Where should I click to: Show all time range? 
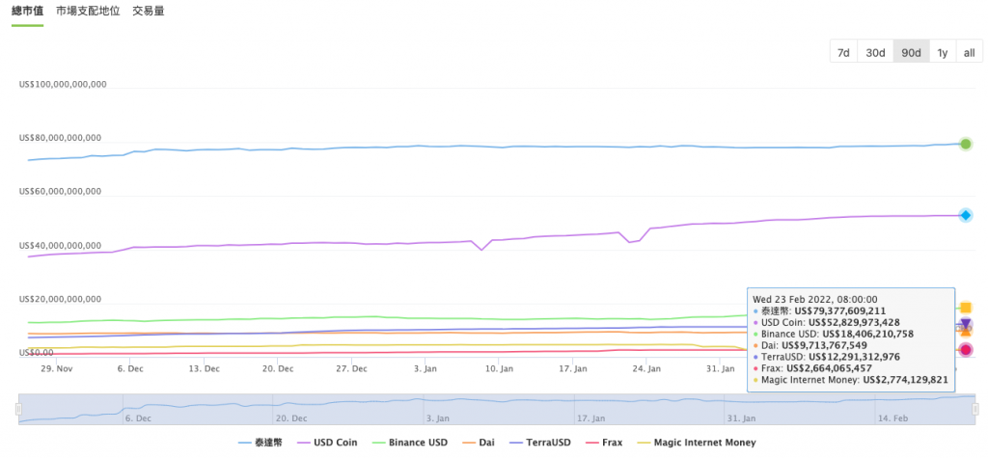coord(969,52)
